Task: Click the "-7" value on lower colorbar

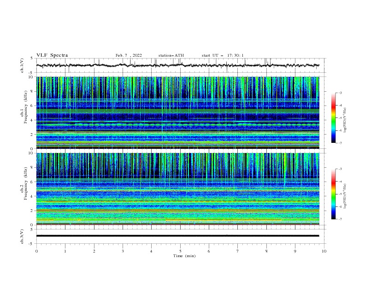Action: point(340,219)
